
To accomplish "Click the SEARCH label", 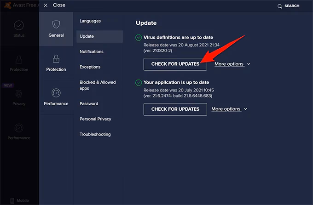I will 292,6.
